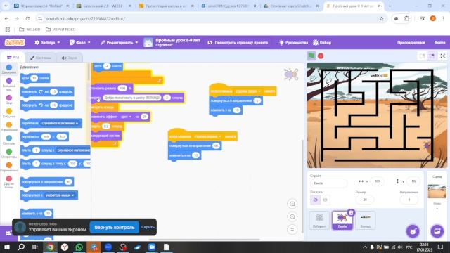Show the sprite with eye icon
Viewport: 450px width, 253px height.
(316, 200)
